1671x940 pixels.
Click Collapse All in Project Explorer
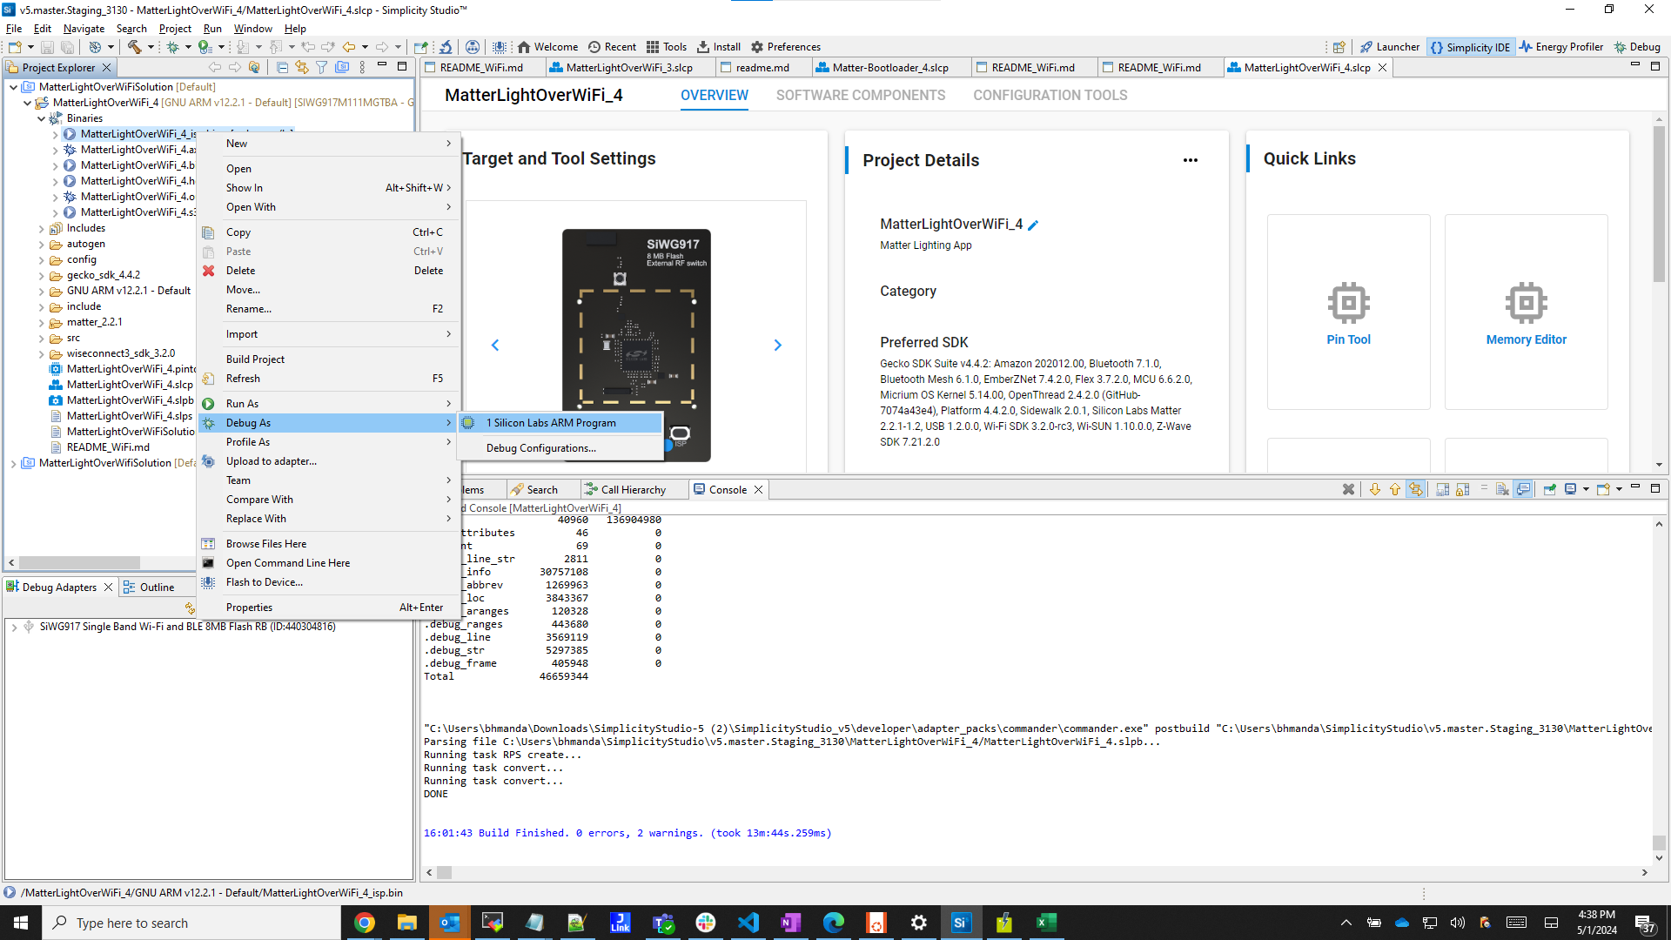click(x=283, y=67)
